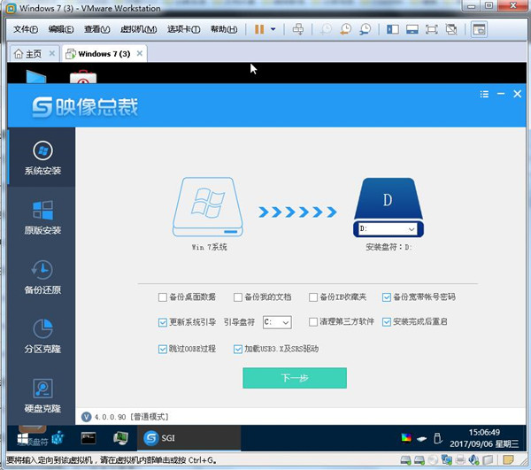
Task: Open the 虚拟机(M) menu
Action: 139,29
